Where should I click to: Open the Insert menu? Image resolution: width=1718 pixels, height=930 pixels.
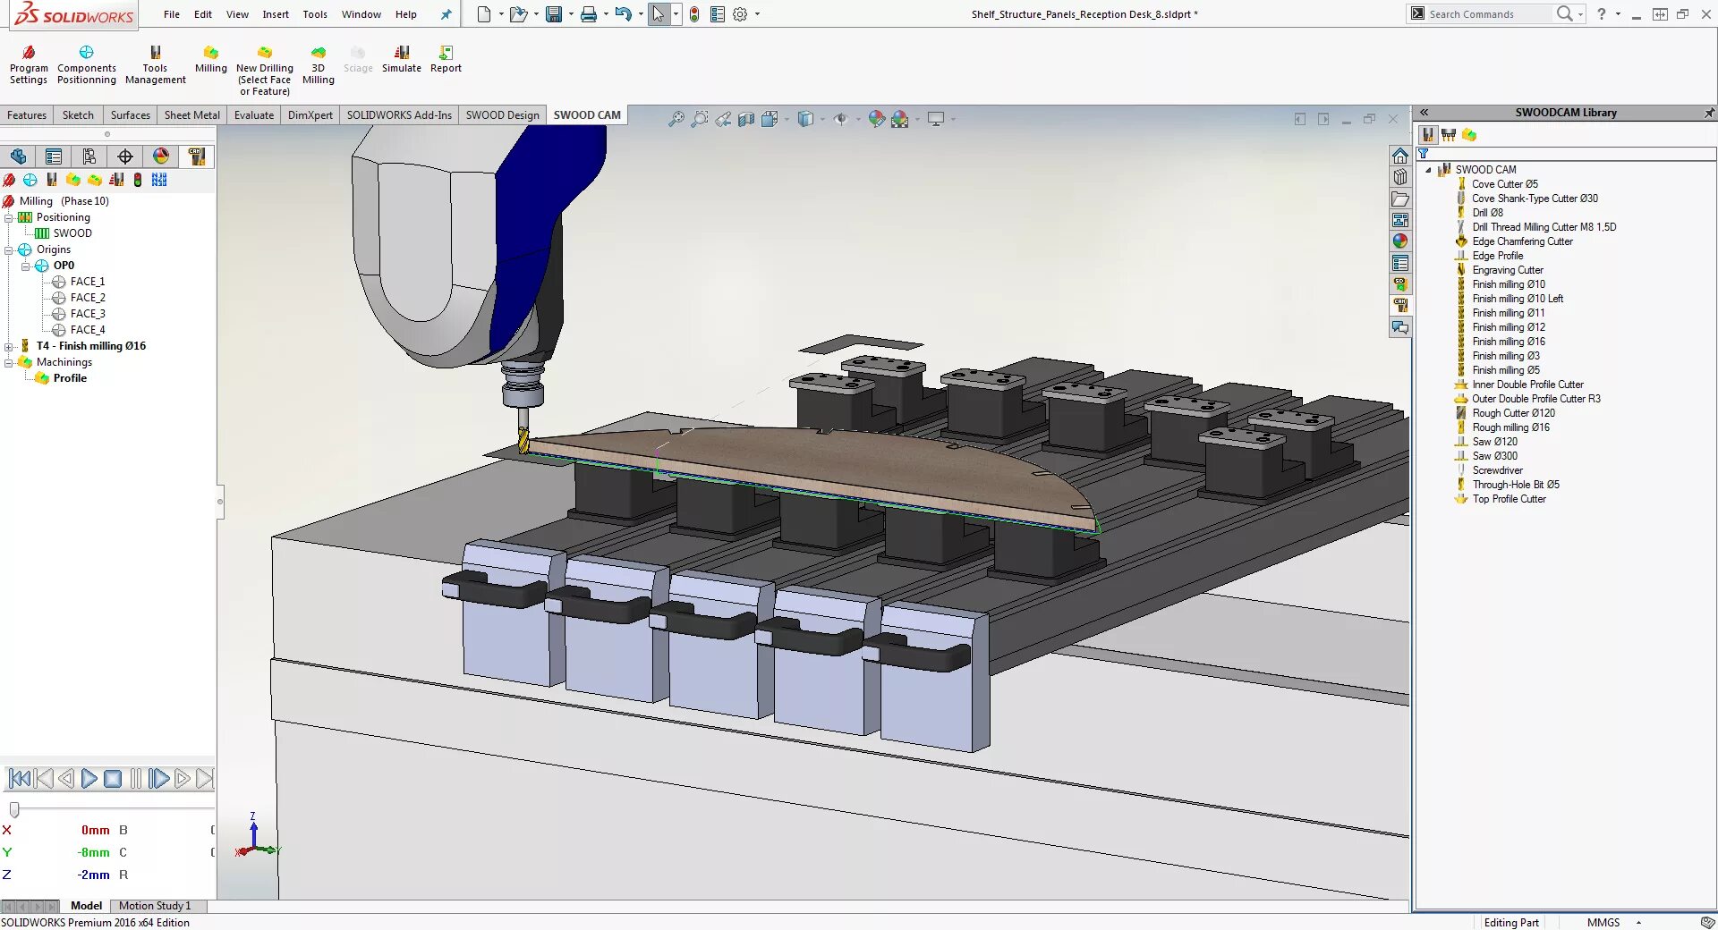pos(275,14)
